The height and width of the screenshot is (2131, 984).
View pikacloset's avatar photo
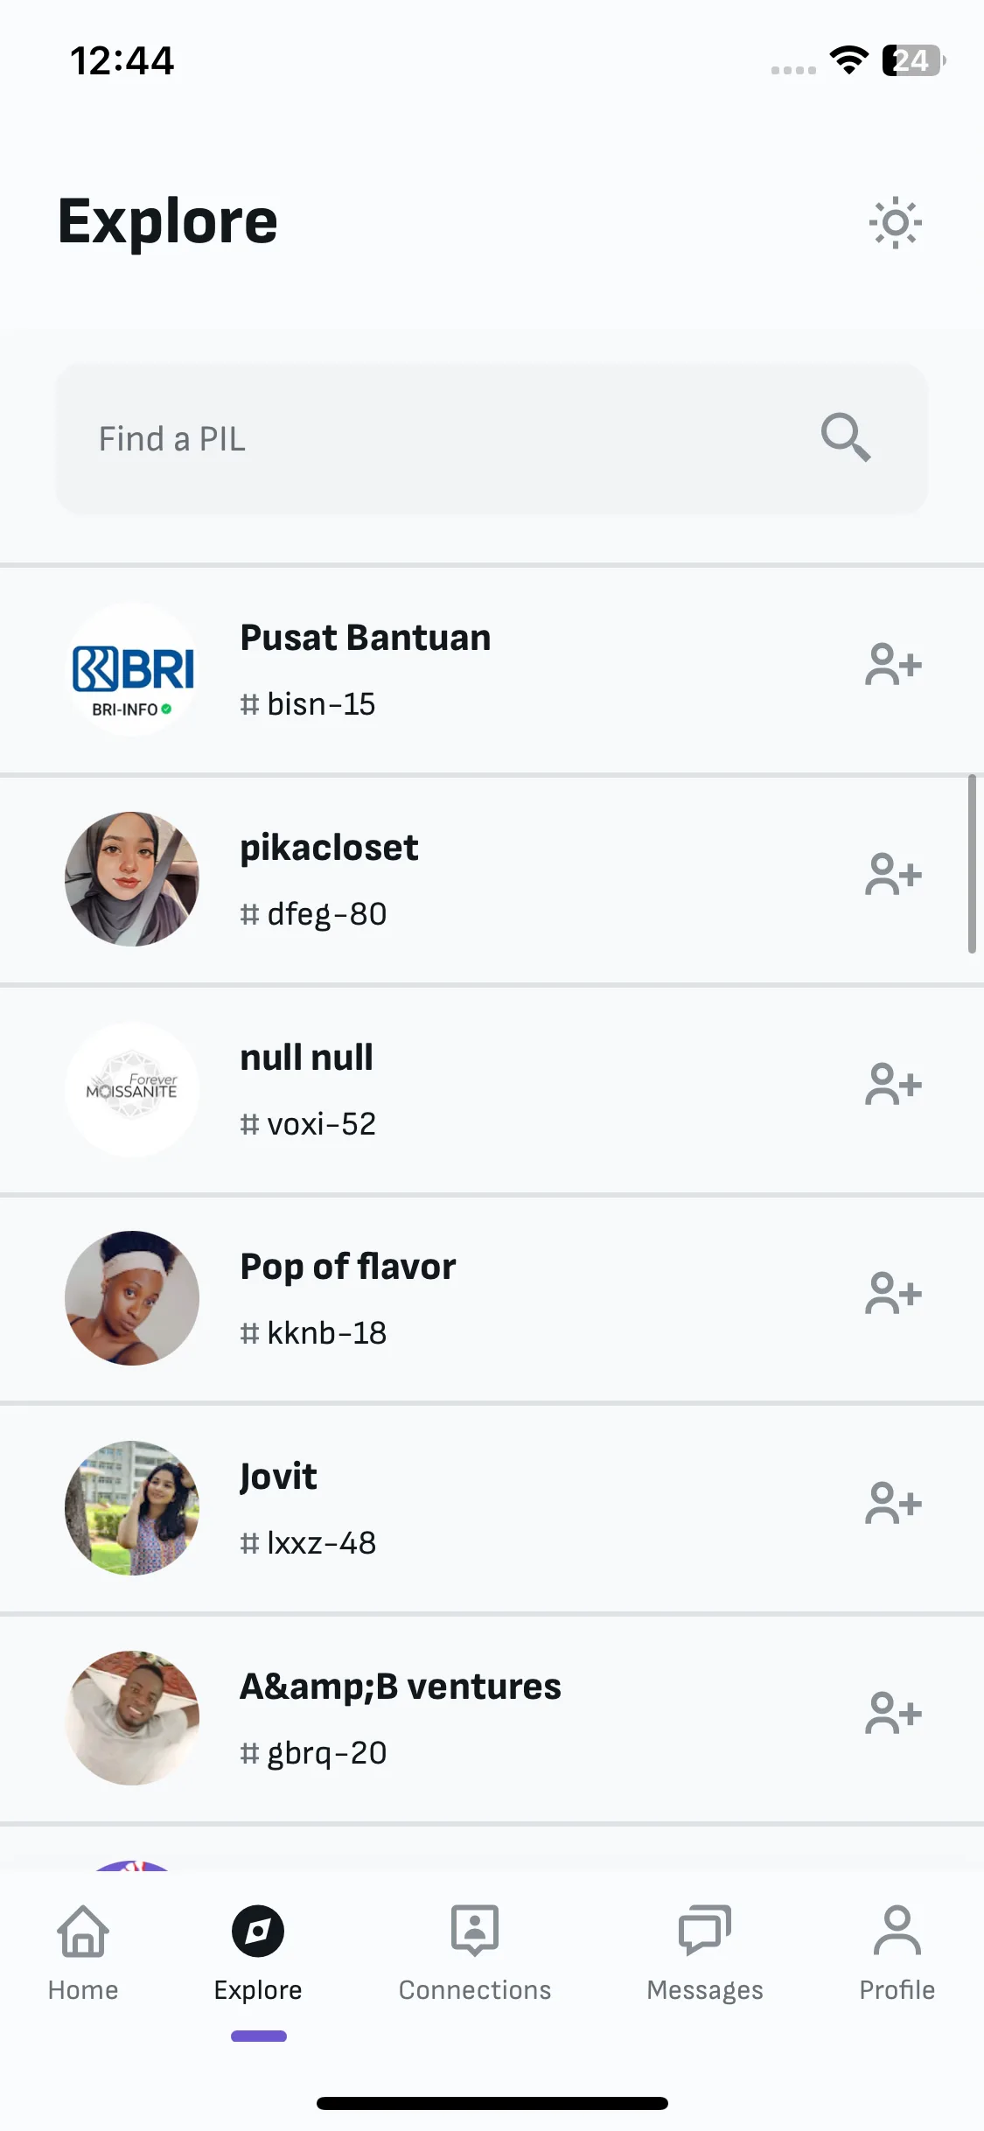(132, 879)
